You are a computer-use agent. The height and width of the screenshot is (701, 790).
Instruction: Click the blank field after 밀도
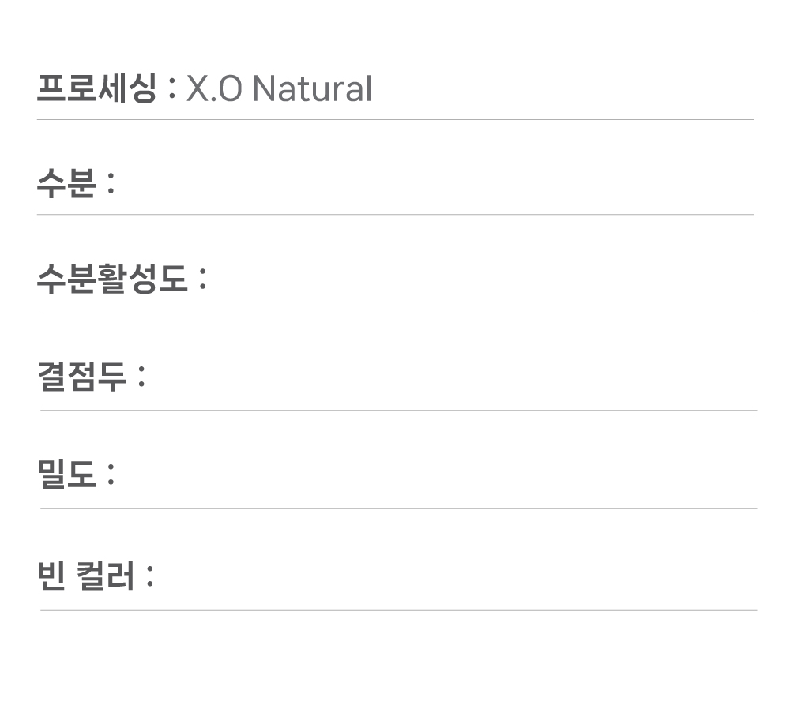434,474
